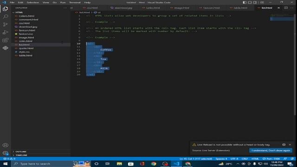297x167 pixels.
Task: Click the split editor right icon
Action: [x=286, y=8]
